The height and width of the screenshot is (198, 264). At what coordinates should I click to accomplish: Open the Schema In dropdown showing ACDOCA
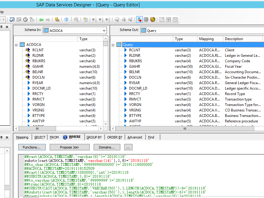pyautogui.click(x=104, y=30)
